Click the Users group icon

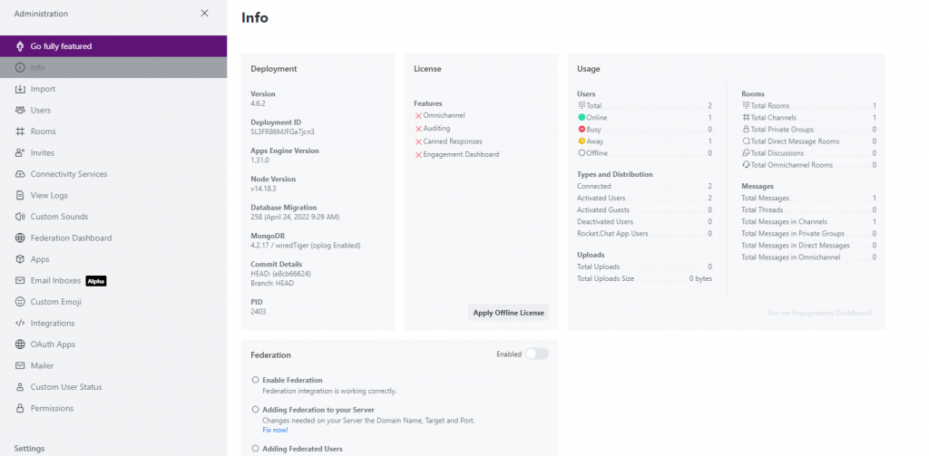pyautogui.click(x=20, y=110)
